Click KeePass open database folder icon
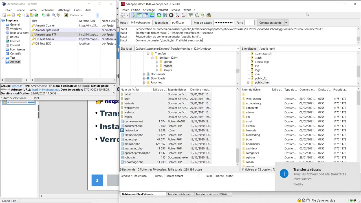 coord(9,15)
